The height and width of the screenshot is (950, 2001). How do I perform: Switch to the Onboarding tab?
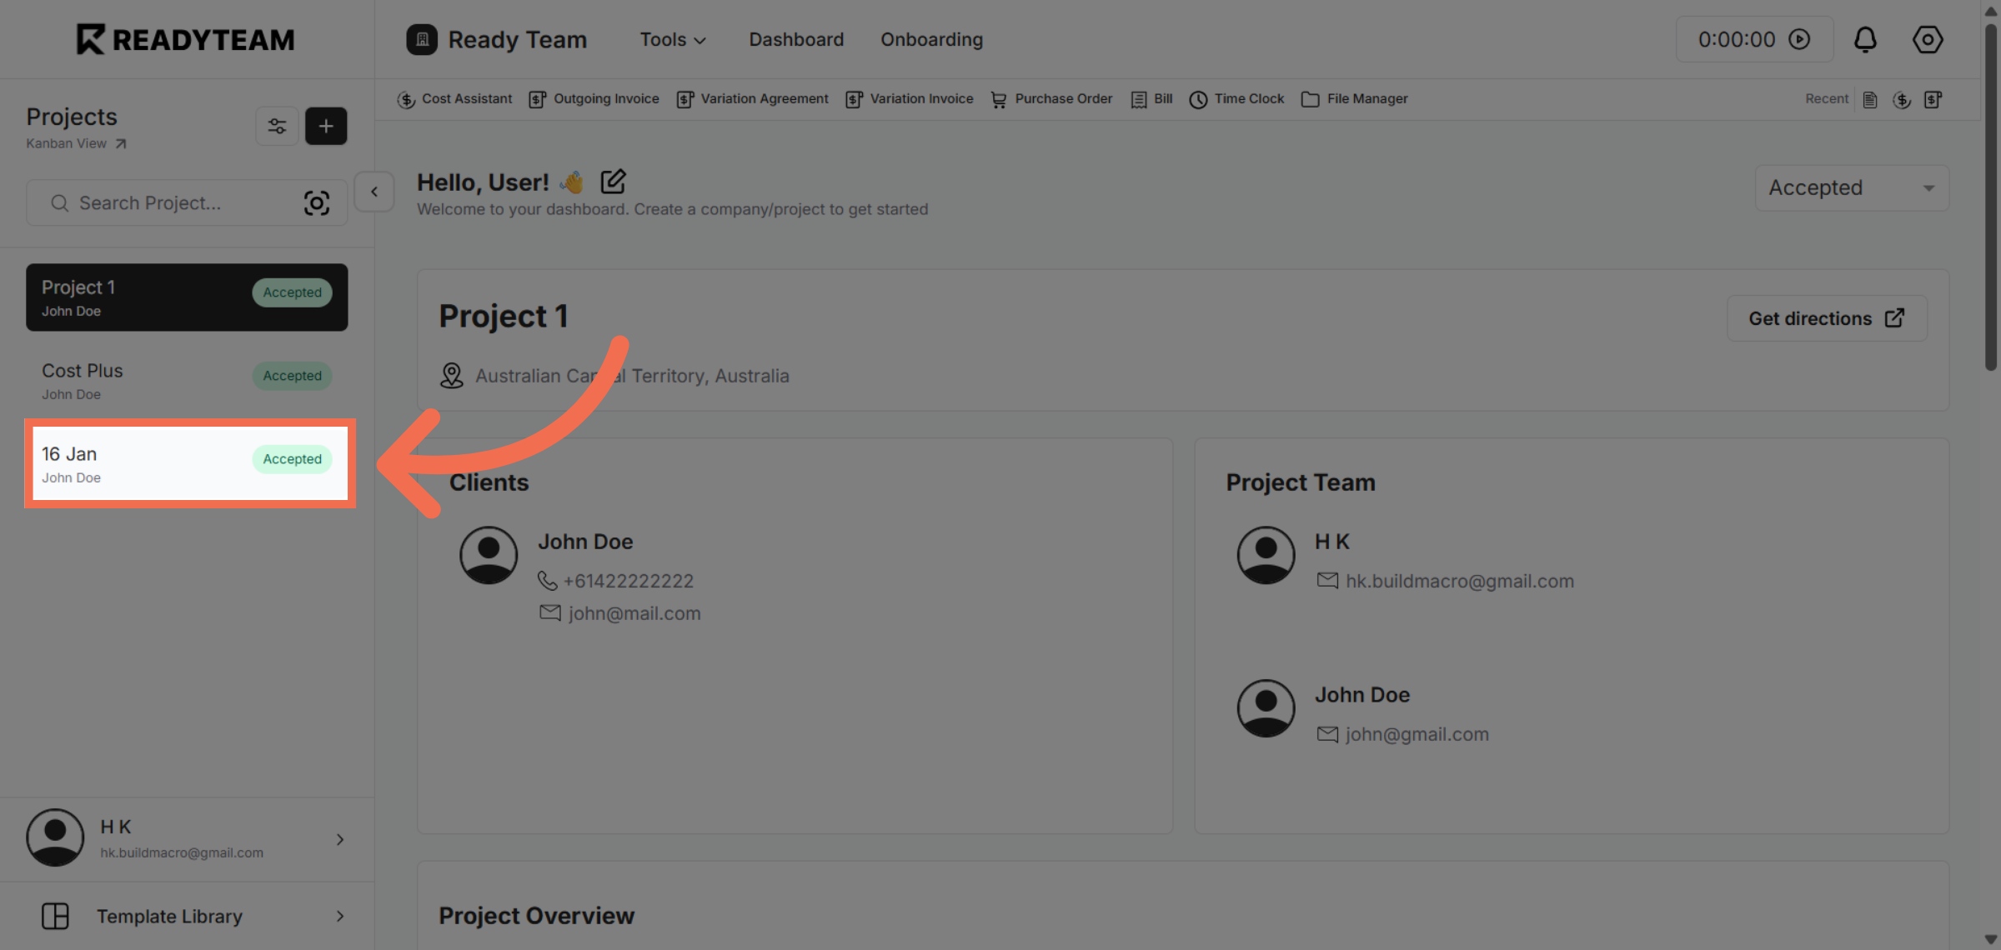(x=931, y=39)
